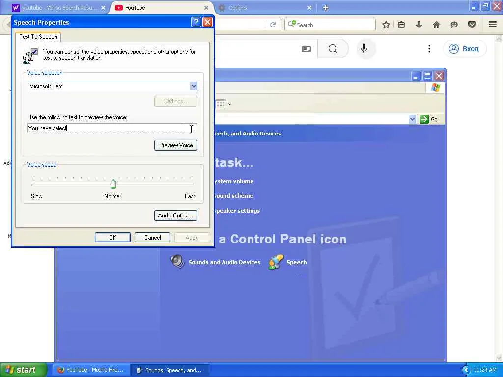Click the Sounds and Audio Devices link
503x377 pixels.
224,262
